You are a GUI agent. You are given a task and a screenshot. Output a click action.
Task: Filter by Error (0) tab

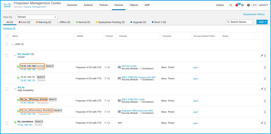point(24,22)
